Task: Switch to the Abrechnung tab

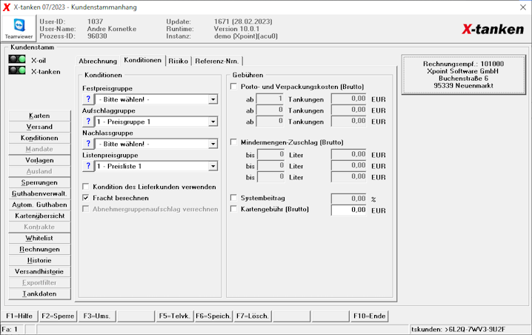Action: (x=98, y=61)
